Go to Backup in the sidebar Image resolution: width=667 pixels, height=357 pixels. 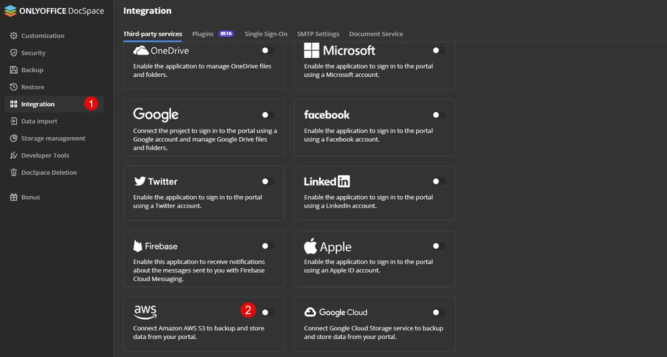pos(54,70)
